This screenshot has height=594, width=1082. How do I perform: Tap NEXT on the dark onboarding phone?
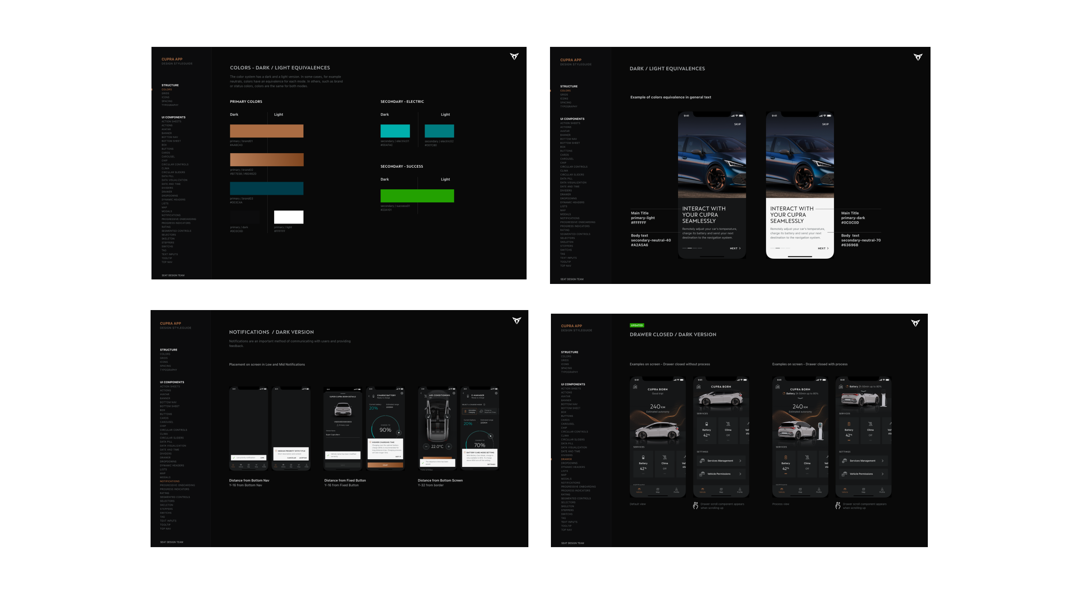[x=735, y=248]
